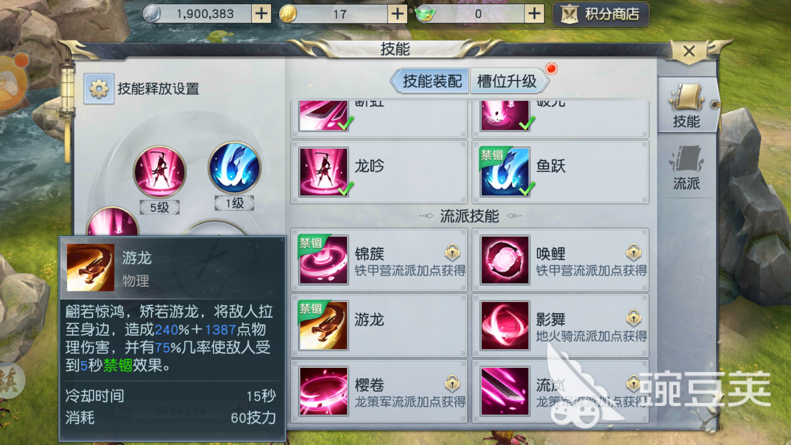Open the 积分商店 points shop
791x445 pixels.
tap(601, 14)
